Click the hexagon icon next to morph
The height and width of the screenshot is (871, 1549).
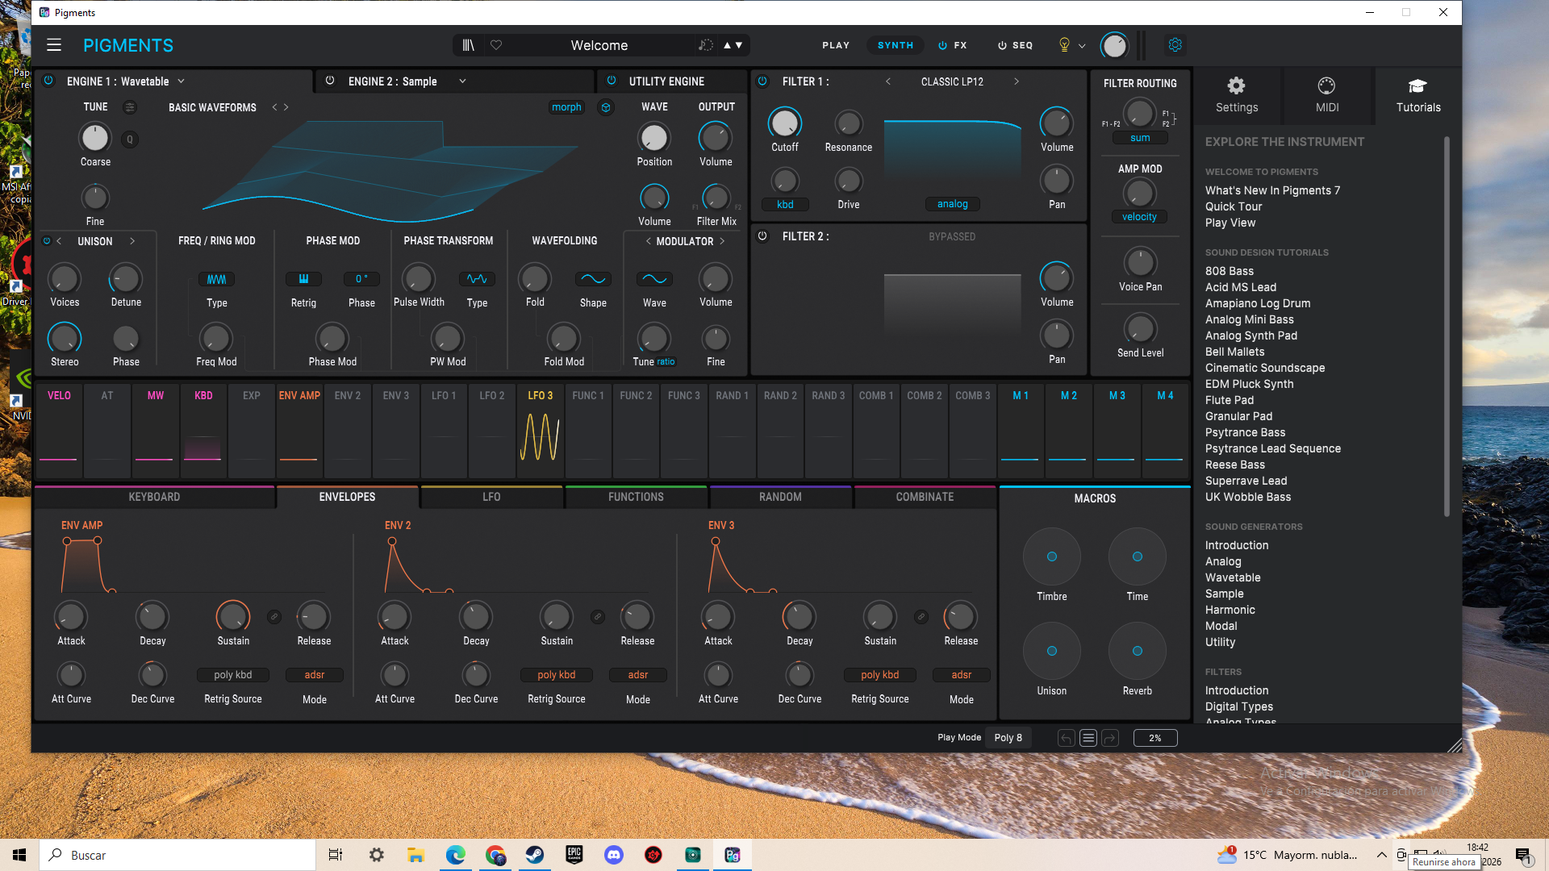[606, 107]
